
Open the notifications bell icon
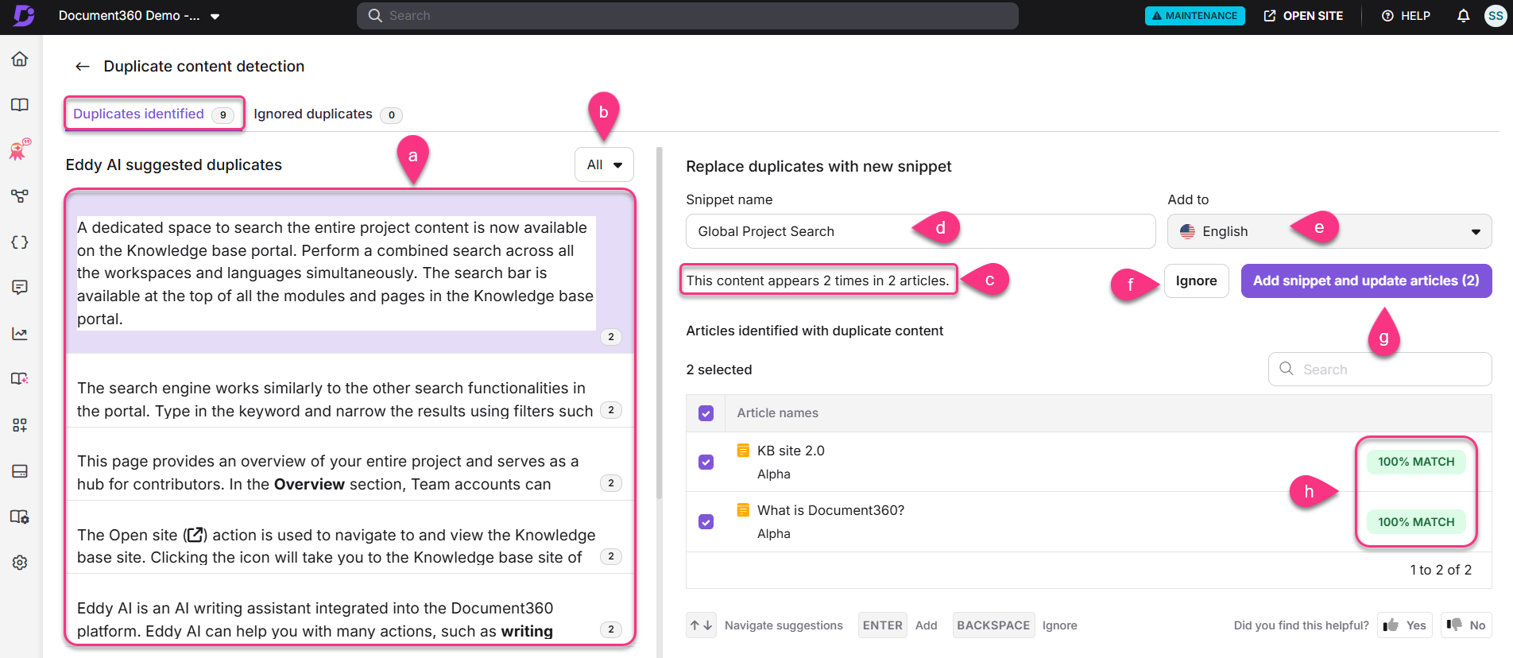tap(1463, 16)
